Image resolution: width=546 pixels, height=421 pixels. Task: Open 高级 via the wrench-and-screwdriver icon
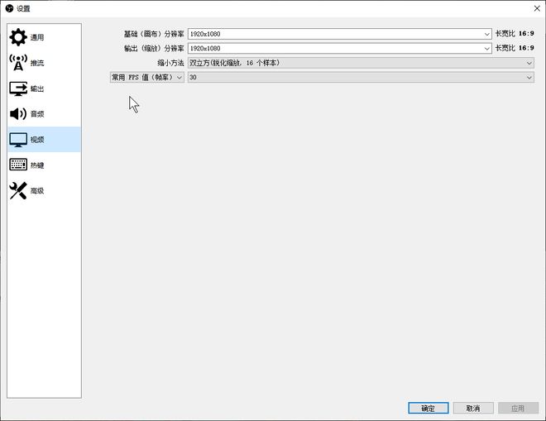[17, 191]
